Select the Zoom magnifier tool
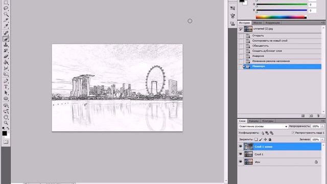Screen dimensions: 327x184 click(x=6, y=123)
